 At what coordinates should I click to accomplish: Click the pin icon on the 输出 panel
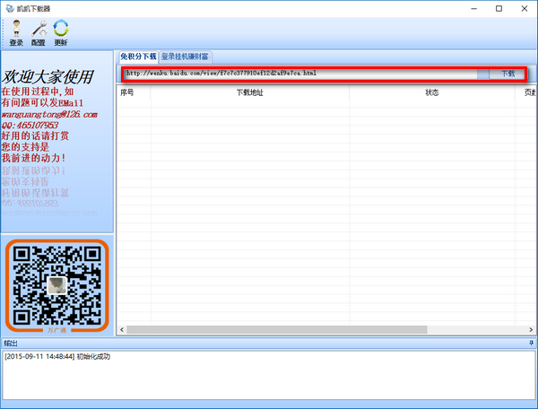coord(531,343)
